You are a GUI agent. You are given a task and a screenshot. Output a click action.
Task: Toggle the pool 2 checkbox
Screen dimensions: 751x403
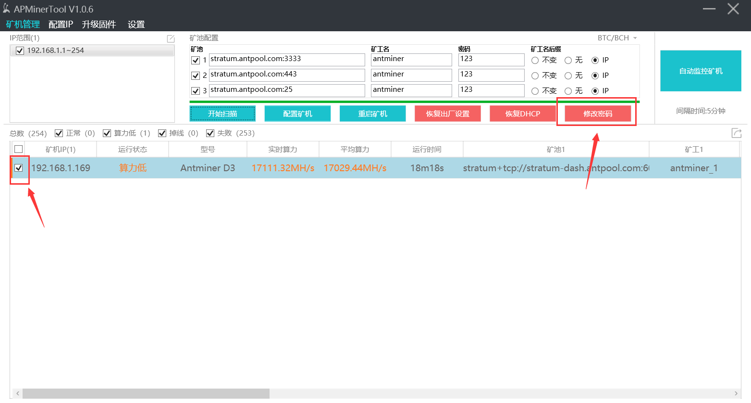click(x=196, y=76)
